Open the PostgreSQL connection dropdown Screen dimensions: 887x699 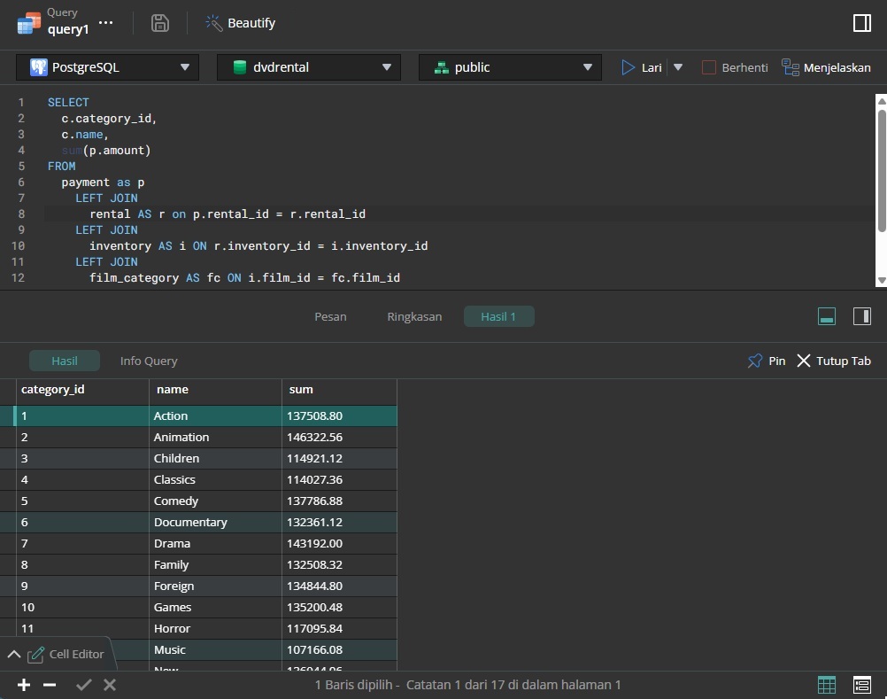184,66
